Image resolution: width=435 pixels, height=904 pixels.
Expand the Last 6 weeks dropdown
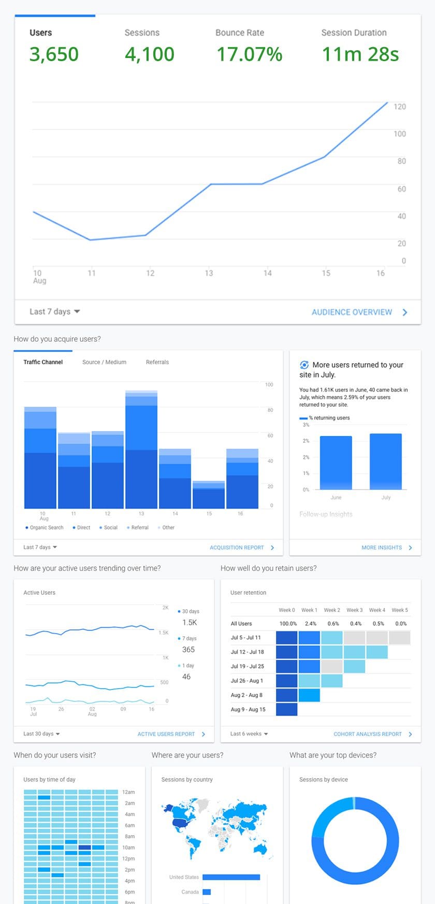(x=249, y=734)
